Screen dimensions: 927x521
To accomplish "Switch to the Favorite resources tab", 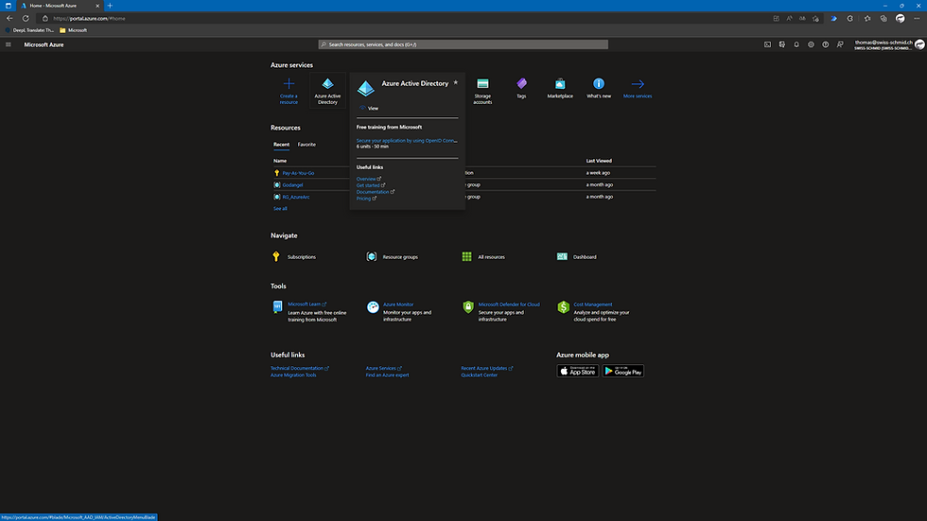I will 306,144.
